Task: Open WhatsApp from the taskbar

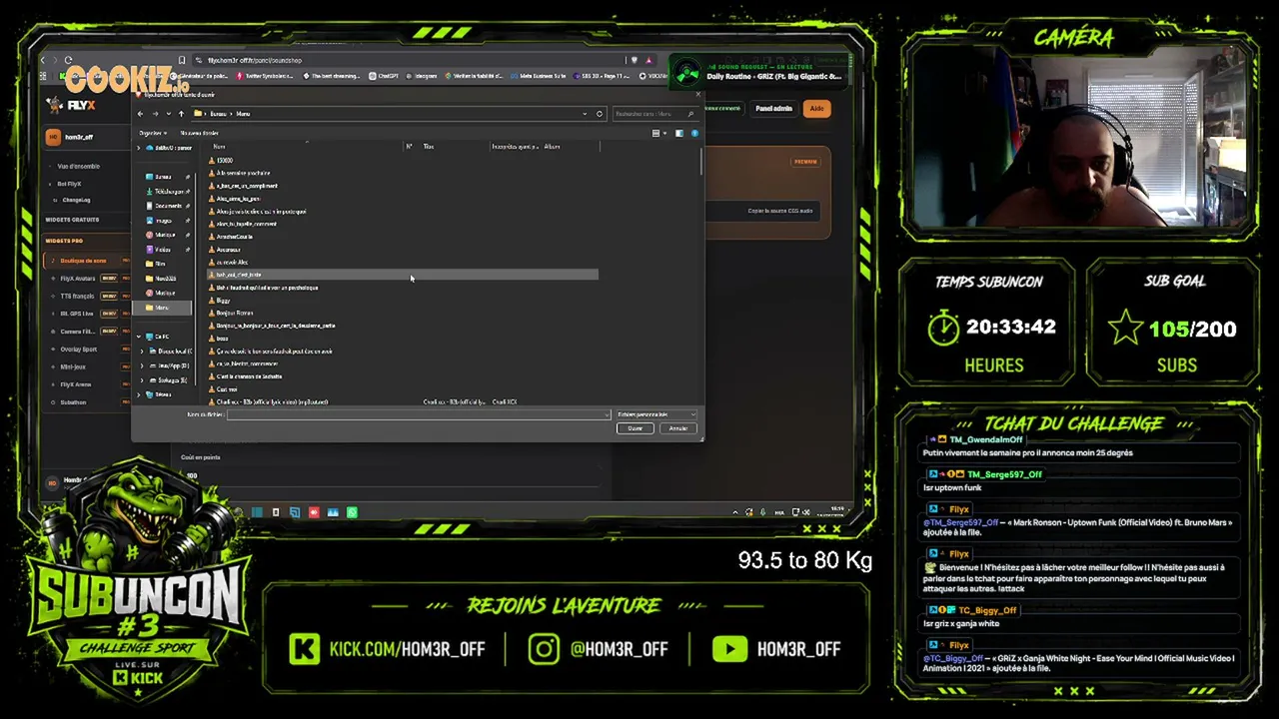Action: 352,512
